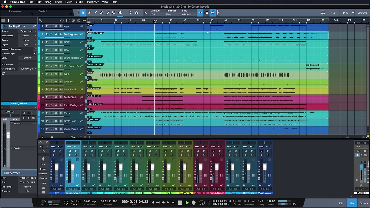Image resolution: width=370 pixels, height=208 pixels.
Task: Open the Snap Adaptive dropdown
Action: click(x=188, y=14)
